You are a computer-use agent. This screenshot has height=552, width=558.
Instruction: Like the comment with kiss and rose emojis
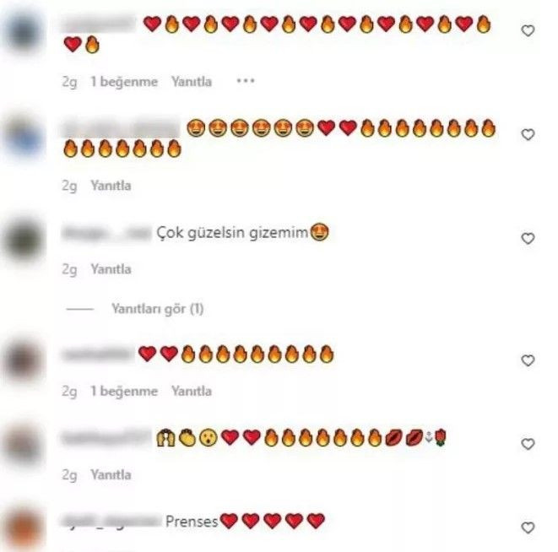click(x=528, y=444)
